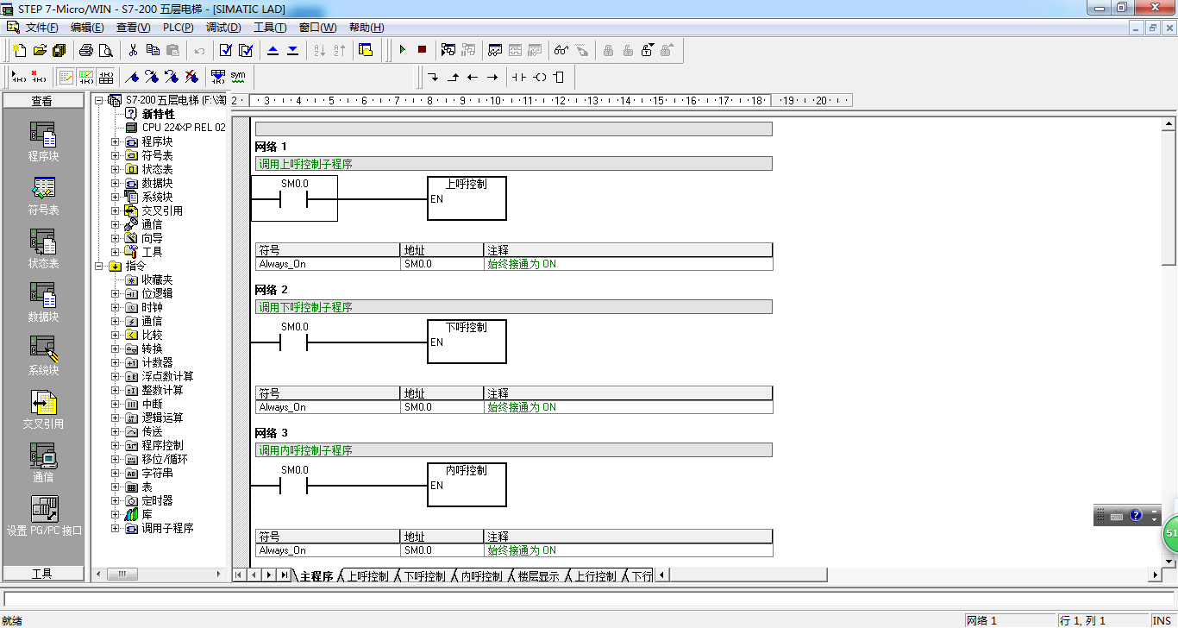Screen dimensions: 1178x628
Task: Switch to the 上呼控制 tab
Action: [x=367, y=576]
